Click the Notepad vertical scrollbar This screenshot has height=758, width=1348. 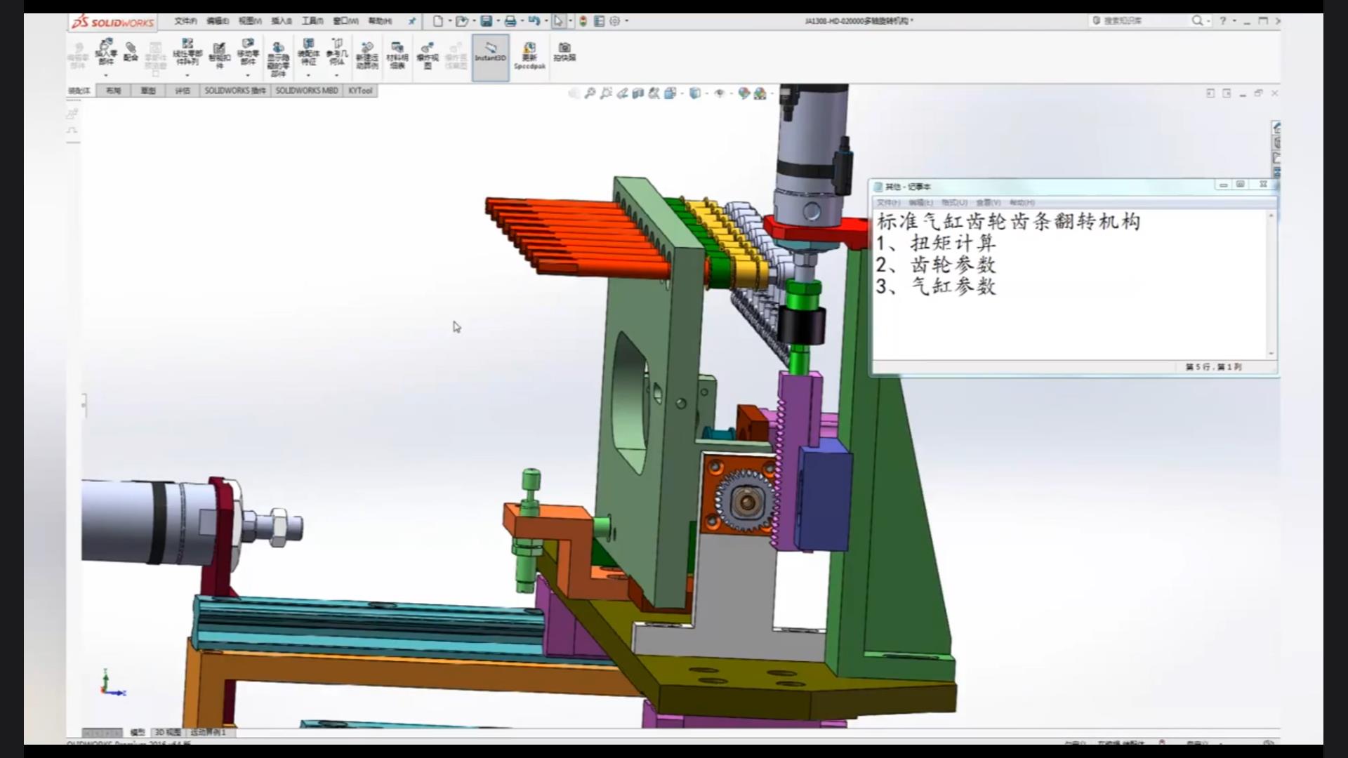click(1271, 284)
